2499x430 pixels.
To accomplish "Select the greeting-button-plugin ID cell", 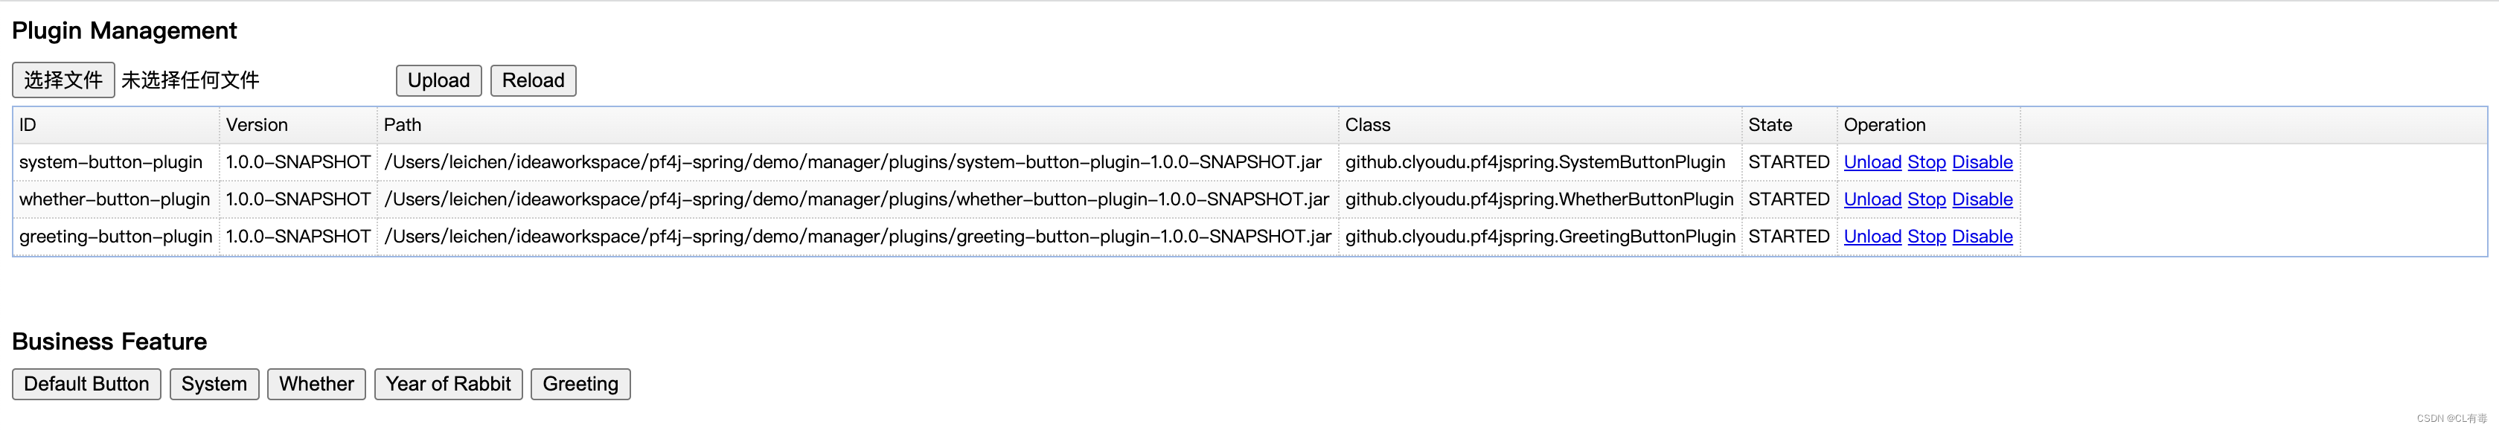I will [116, 236].
